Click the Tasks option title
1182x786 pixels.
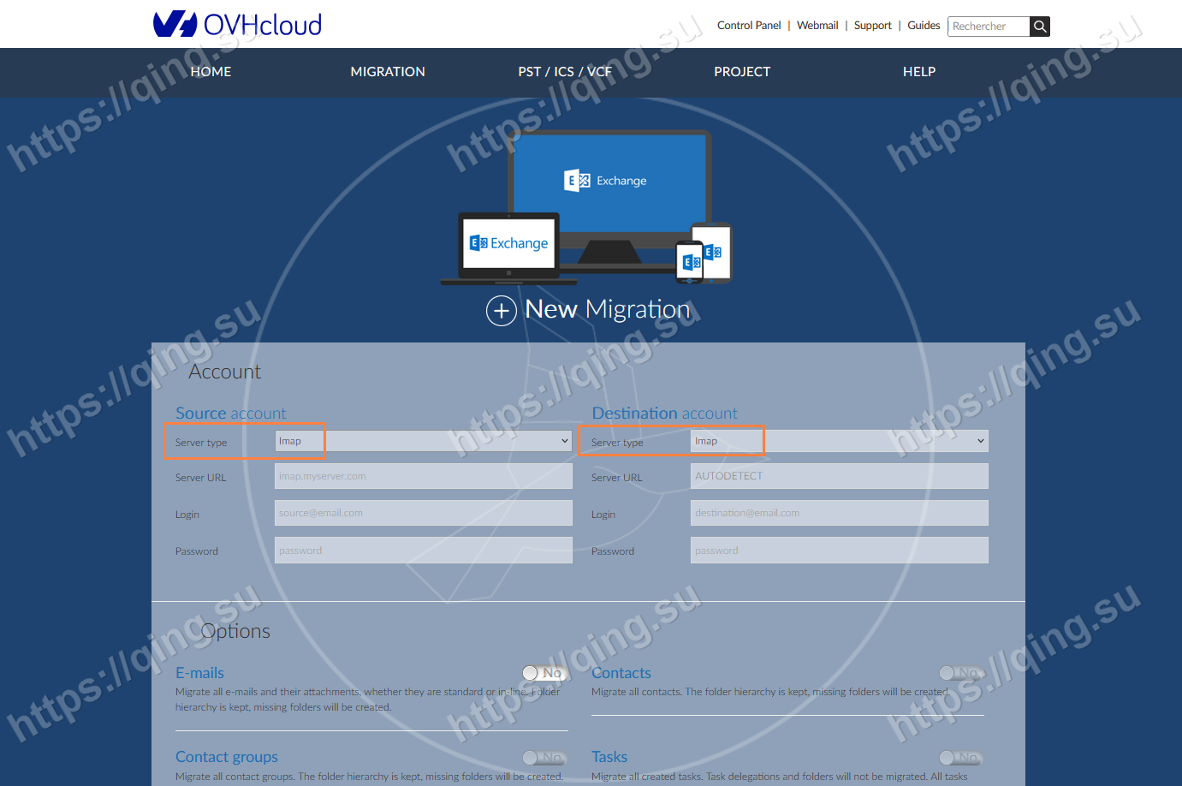[x=609, y=757]
